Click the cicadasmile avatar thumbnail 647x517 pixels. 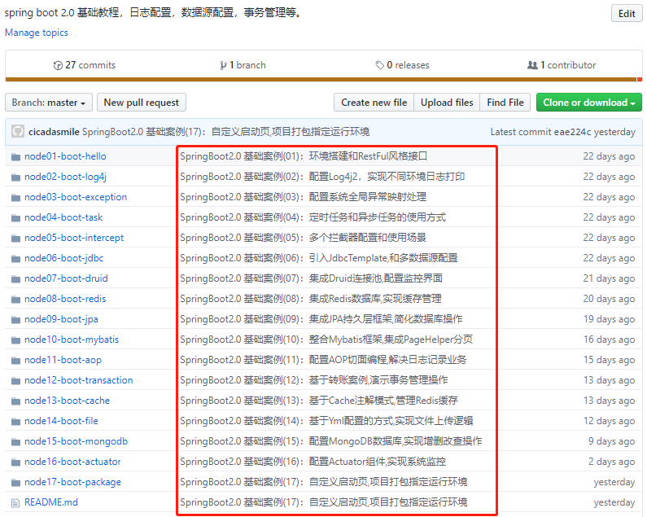pyautogui.click(x=18, y=131)
